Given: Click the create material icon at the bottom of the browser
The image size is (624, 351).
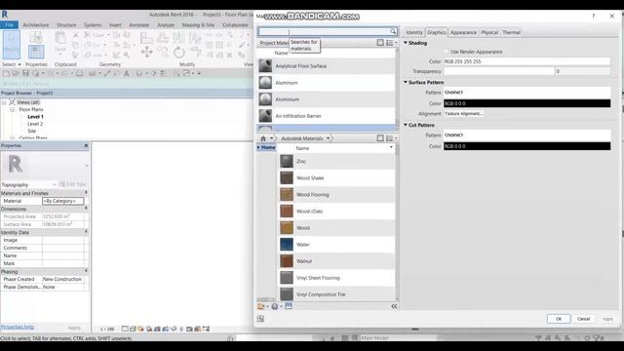Looking at the screenshot, I should coord(275,306).
